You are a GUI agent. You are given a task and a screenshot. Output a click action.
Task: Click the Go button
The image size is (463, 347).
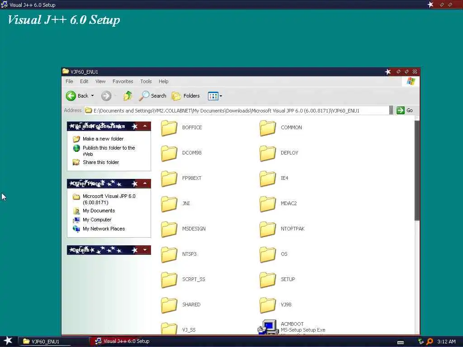[x=405, y=110]
